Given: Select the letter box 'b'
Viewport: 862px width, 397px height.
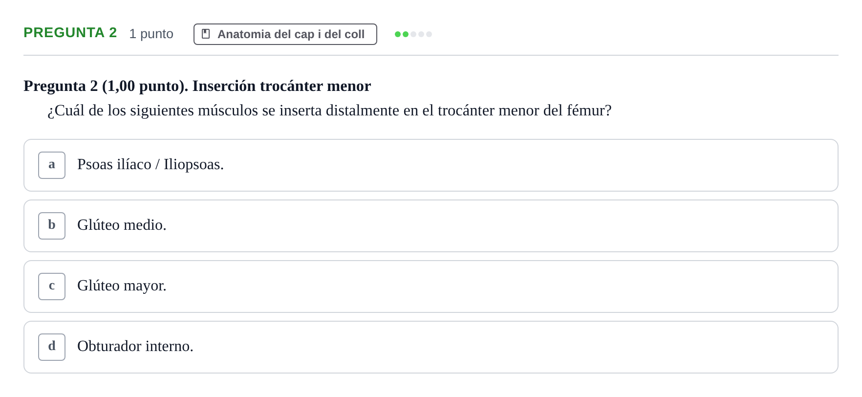Looking at the screenshot, I should pos(52,226).
